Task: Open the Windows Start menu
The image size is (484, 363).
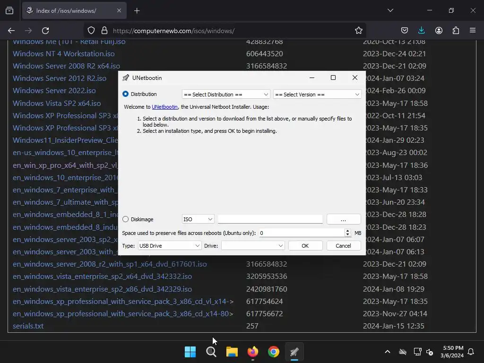Action: [x=190, y=352]
